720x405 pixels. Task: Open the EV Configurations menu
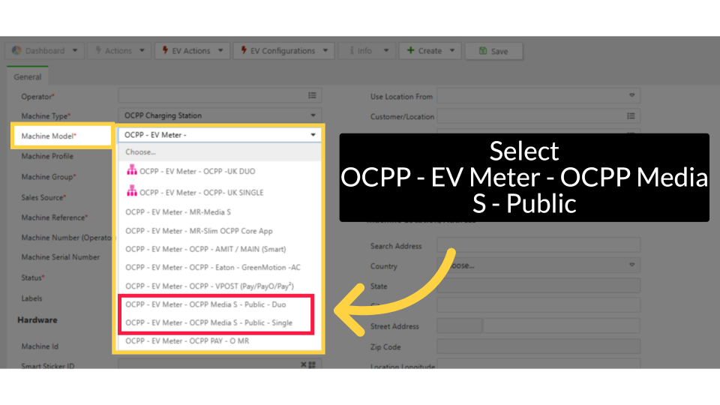(x=283, y=51)
